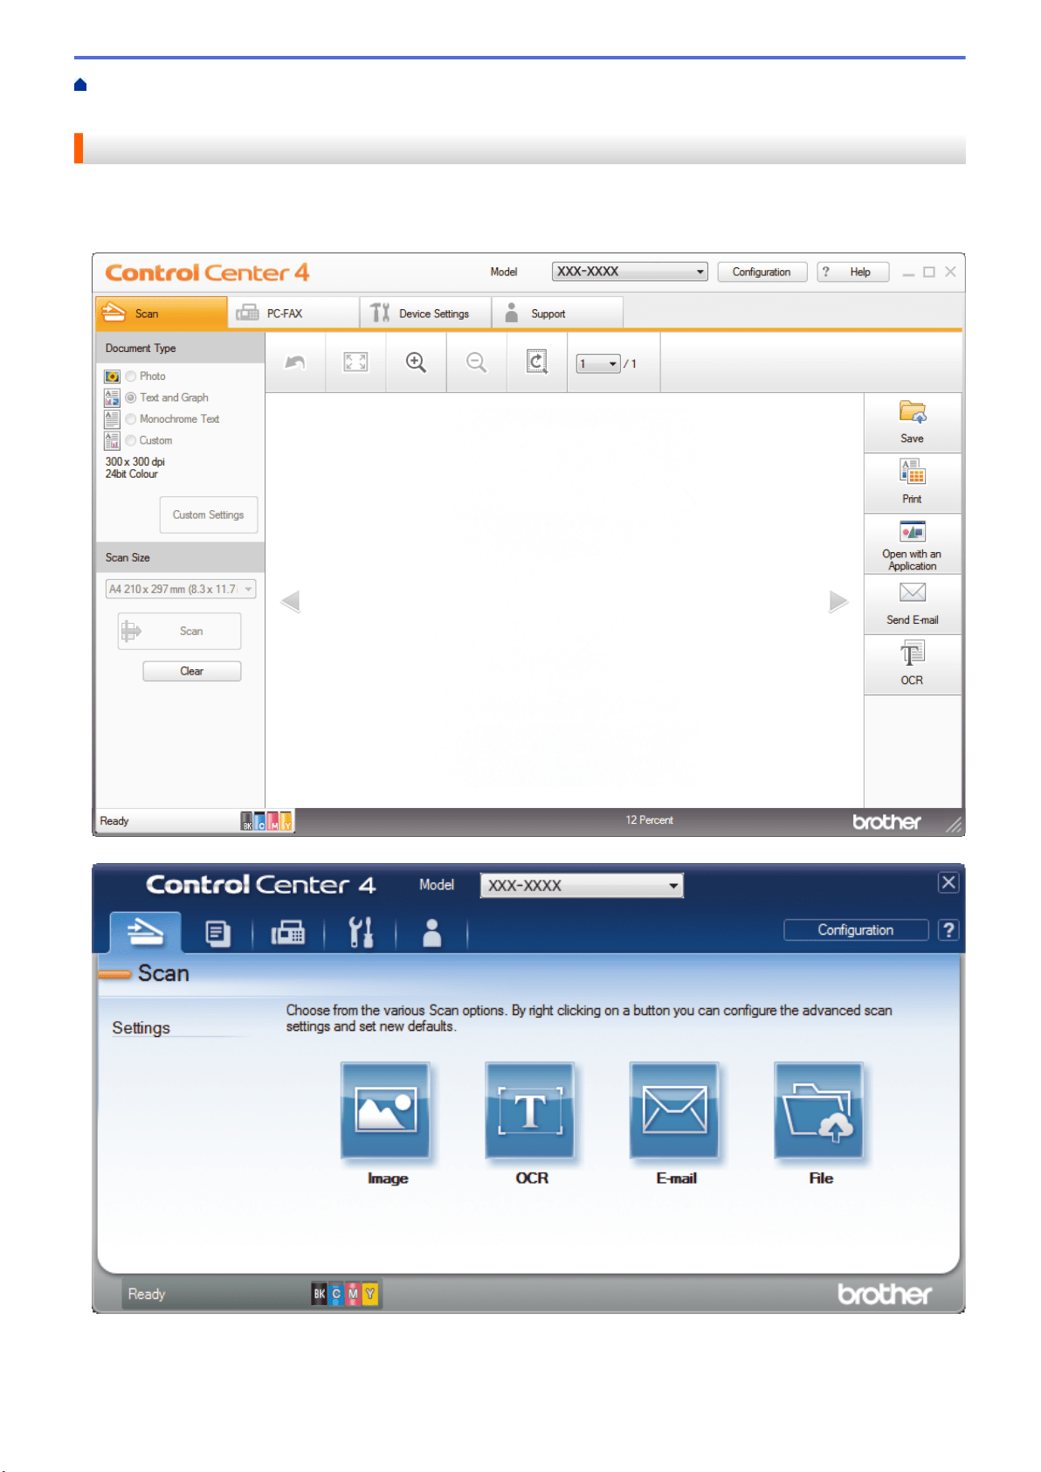Switch to the Scan tab in upper window
Image resolution: width=1041 pixels, height=1472 pixels.
(162, 314)
